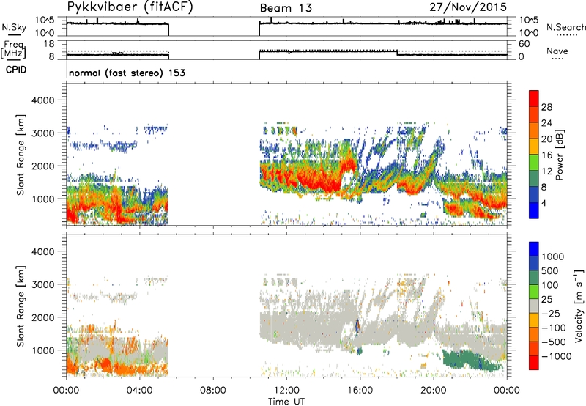
Task: Click the 'Beam 13' label
Action: coord(286,8)
